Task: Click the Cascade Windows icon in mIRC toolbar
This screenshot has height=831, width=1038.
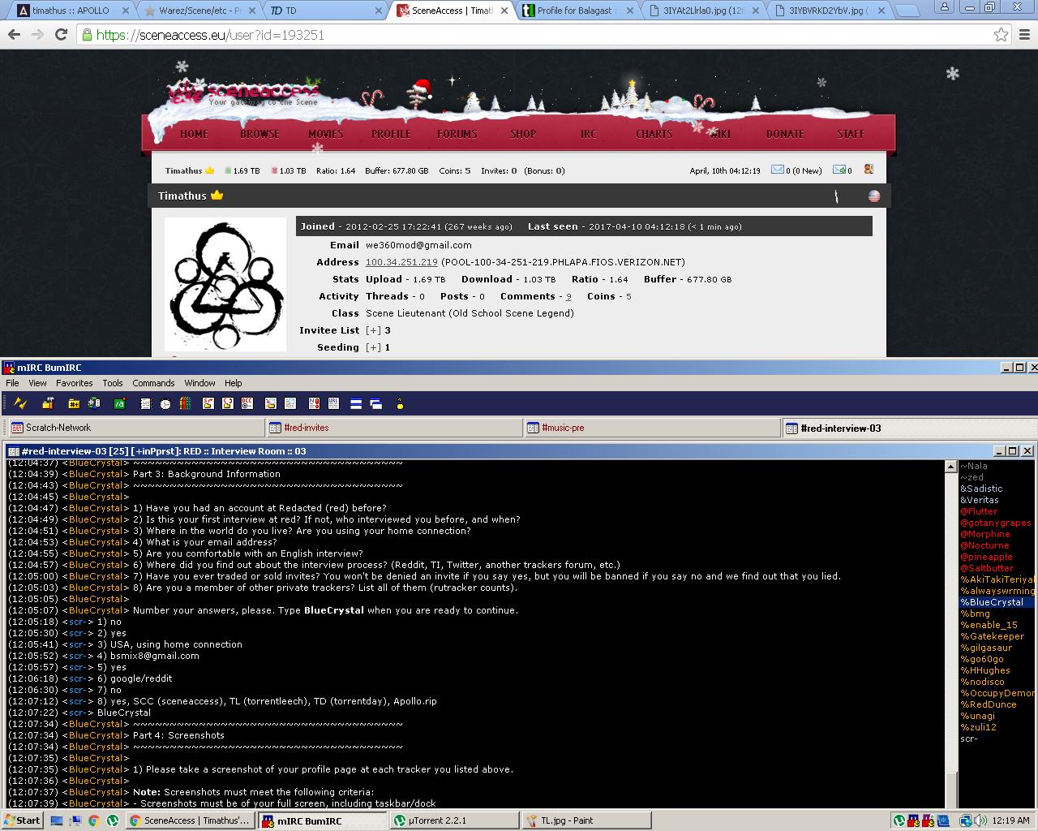Action: (376, 403)
